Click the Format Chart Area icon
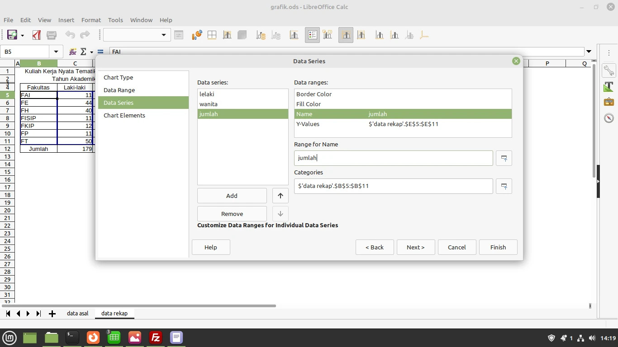Screen dimensions: 618x347 (212, 35)
